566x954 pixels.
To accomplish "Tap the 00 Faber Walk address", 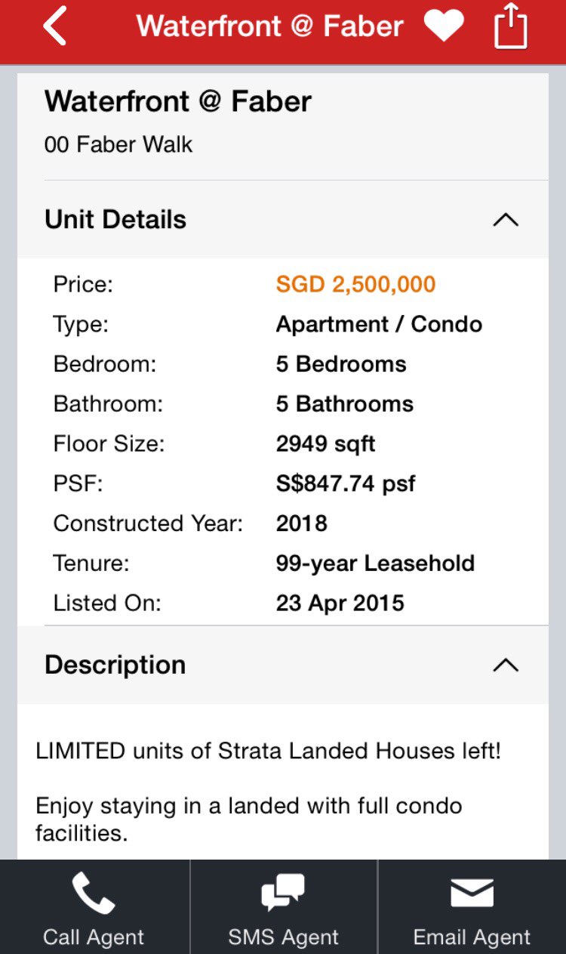I will [118, 144].
